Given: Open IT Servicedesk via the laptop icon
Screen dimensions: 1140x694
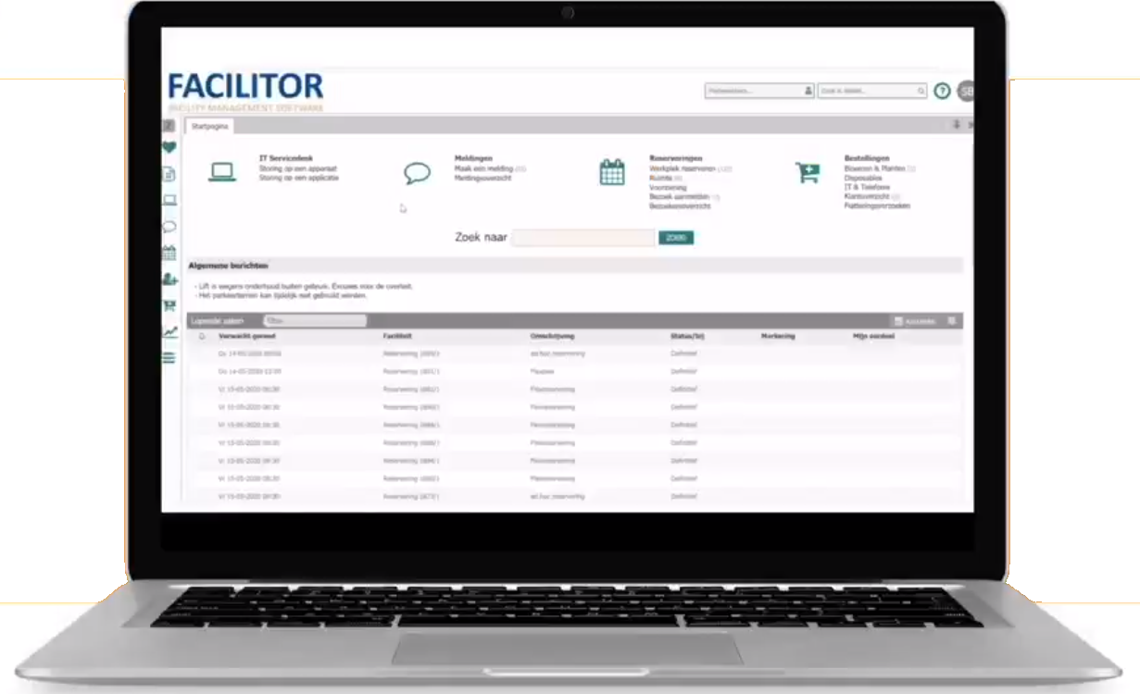Looking at the screenshot, I should pyautogui.click(x=222, y=172).
